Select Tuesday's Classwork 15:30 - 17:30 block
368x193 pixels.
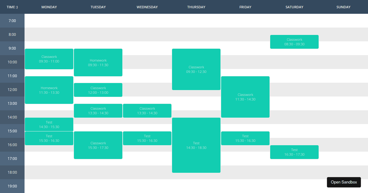pyautogui.click(x=98, y=145)
